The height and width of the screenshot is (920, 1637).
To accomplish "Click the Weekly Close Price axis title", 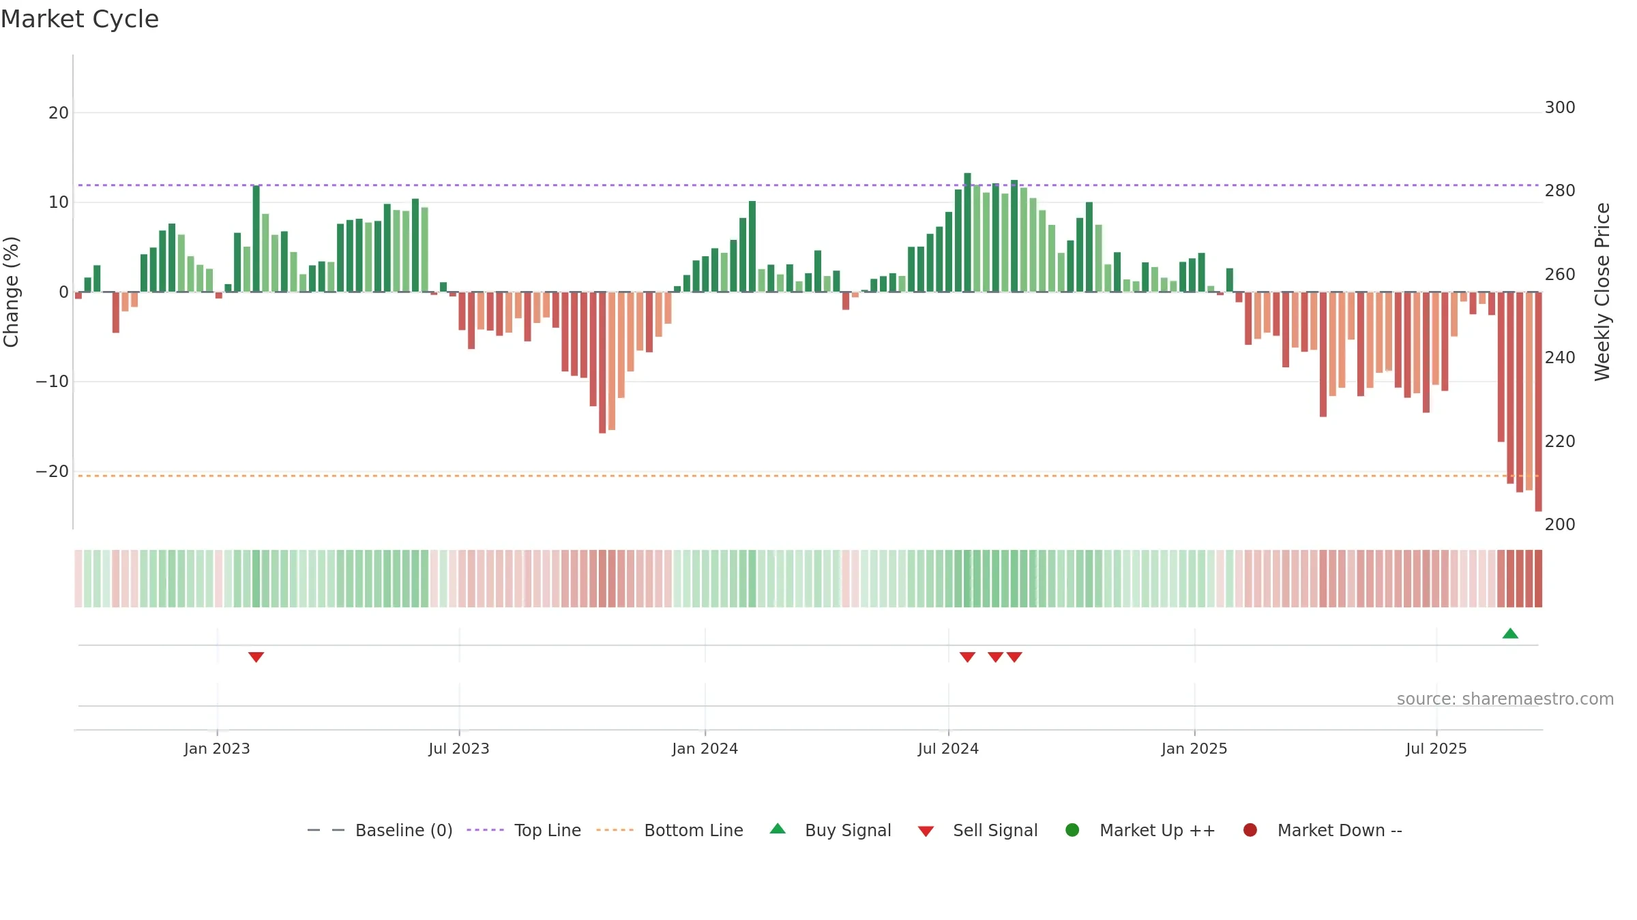I will point(1602,292).
